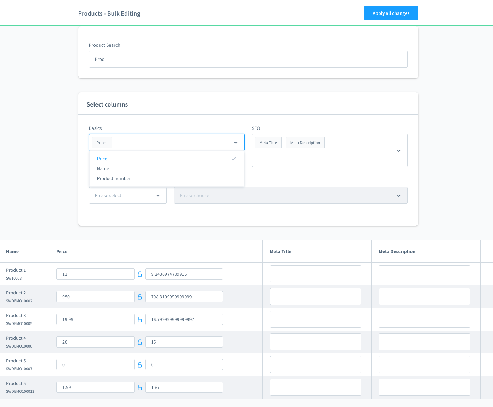Click the Meta Title tag in SEO
The width and height of the screenshot is (493, 407).
268,143
